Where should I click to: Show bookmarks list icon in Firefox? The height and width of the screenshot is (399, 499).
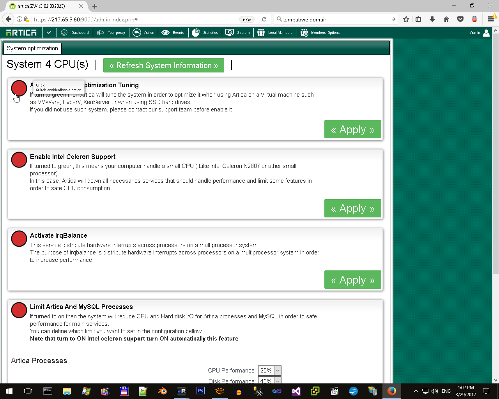[418, 19]
